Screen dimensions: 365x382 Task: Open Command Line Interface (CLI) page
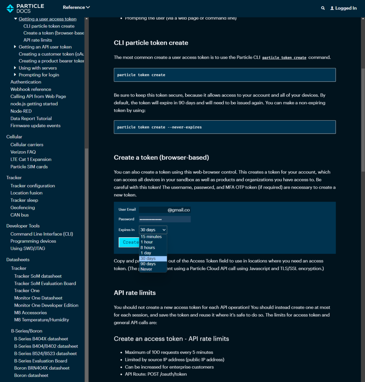coord(42,234)
